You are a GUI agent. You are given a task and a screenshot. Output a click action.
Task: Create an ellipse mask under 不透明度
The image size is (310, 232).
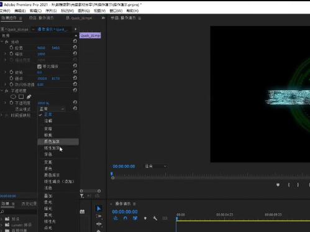click(13, 96)
